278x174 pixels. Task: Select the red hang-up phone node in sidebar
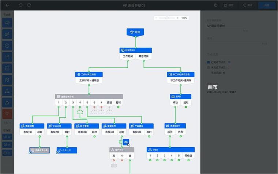point(7,114)
